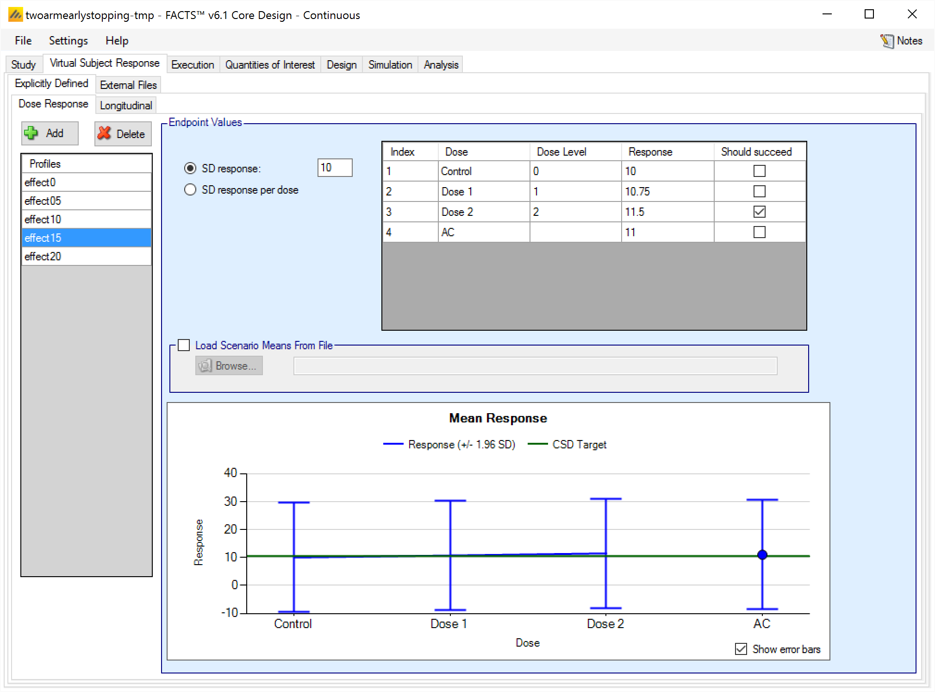Click the green plus Add profile icon
Image resolution: width=935 pixels, height=692 pixels.
[31, 133]
